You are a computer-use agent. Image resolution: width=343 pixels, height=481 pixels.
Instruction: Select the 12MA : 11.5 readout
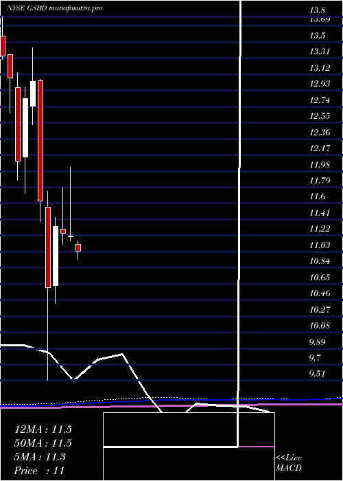click(x=43, y=429)
